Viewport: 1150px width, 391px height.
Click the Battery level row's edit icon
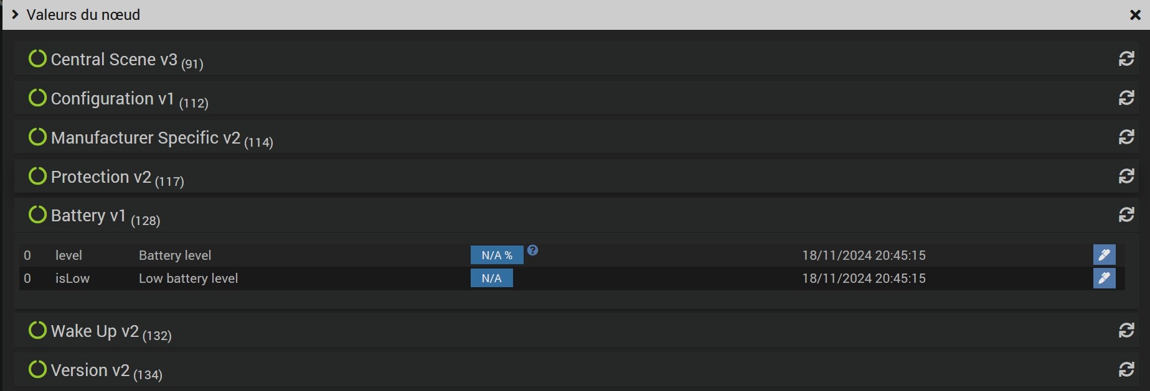[1104, 255]
